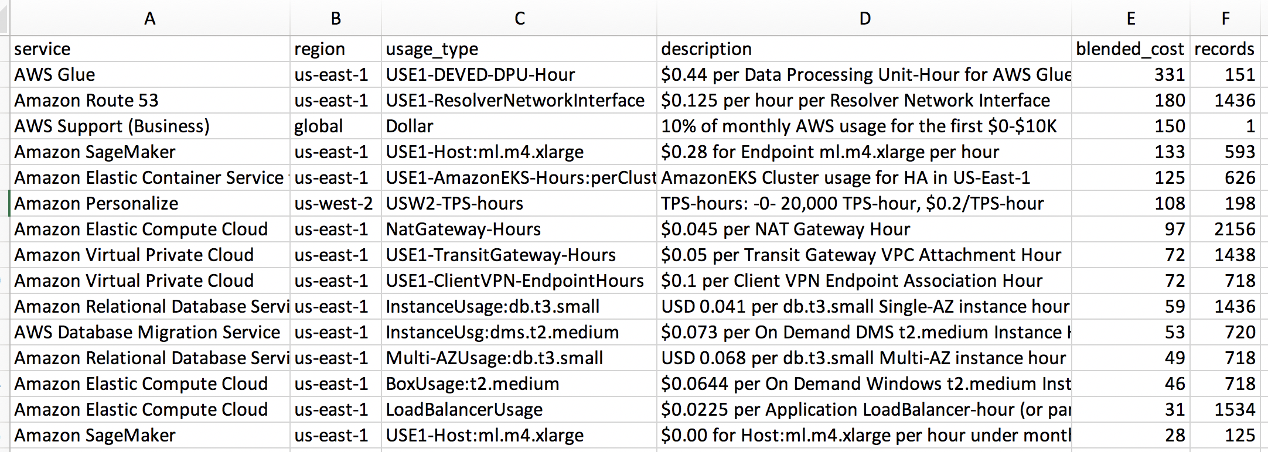Select column B header
The height and width of the screenshot is (452, 1268).
pyautogui.click(x=336, y=18)
